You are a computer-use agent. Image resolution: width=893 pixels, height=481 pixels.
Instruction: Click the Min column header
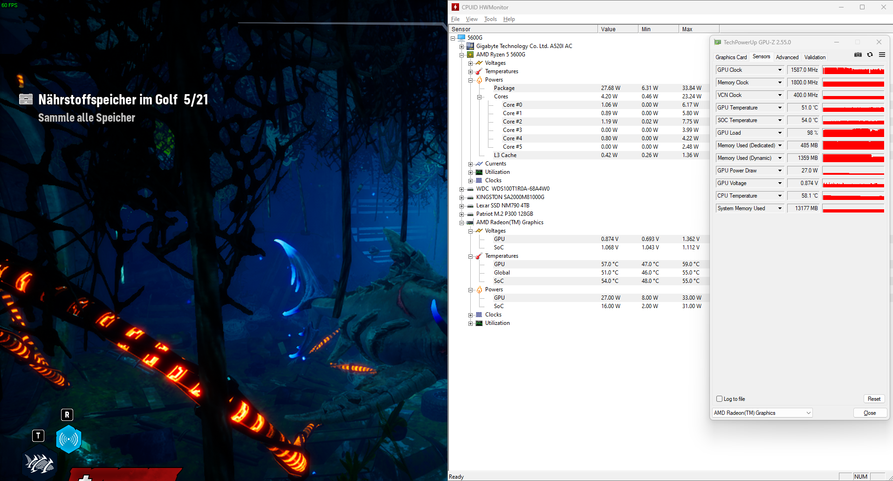coord(659,29)
